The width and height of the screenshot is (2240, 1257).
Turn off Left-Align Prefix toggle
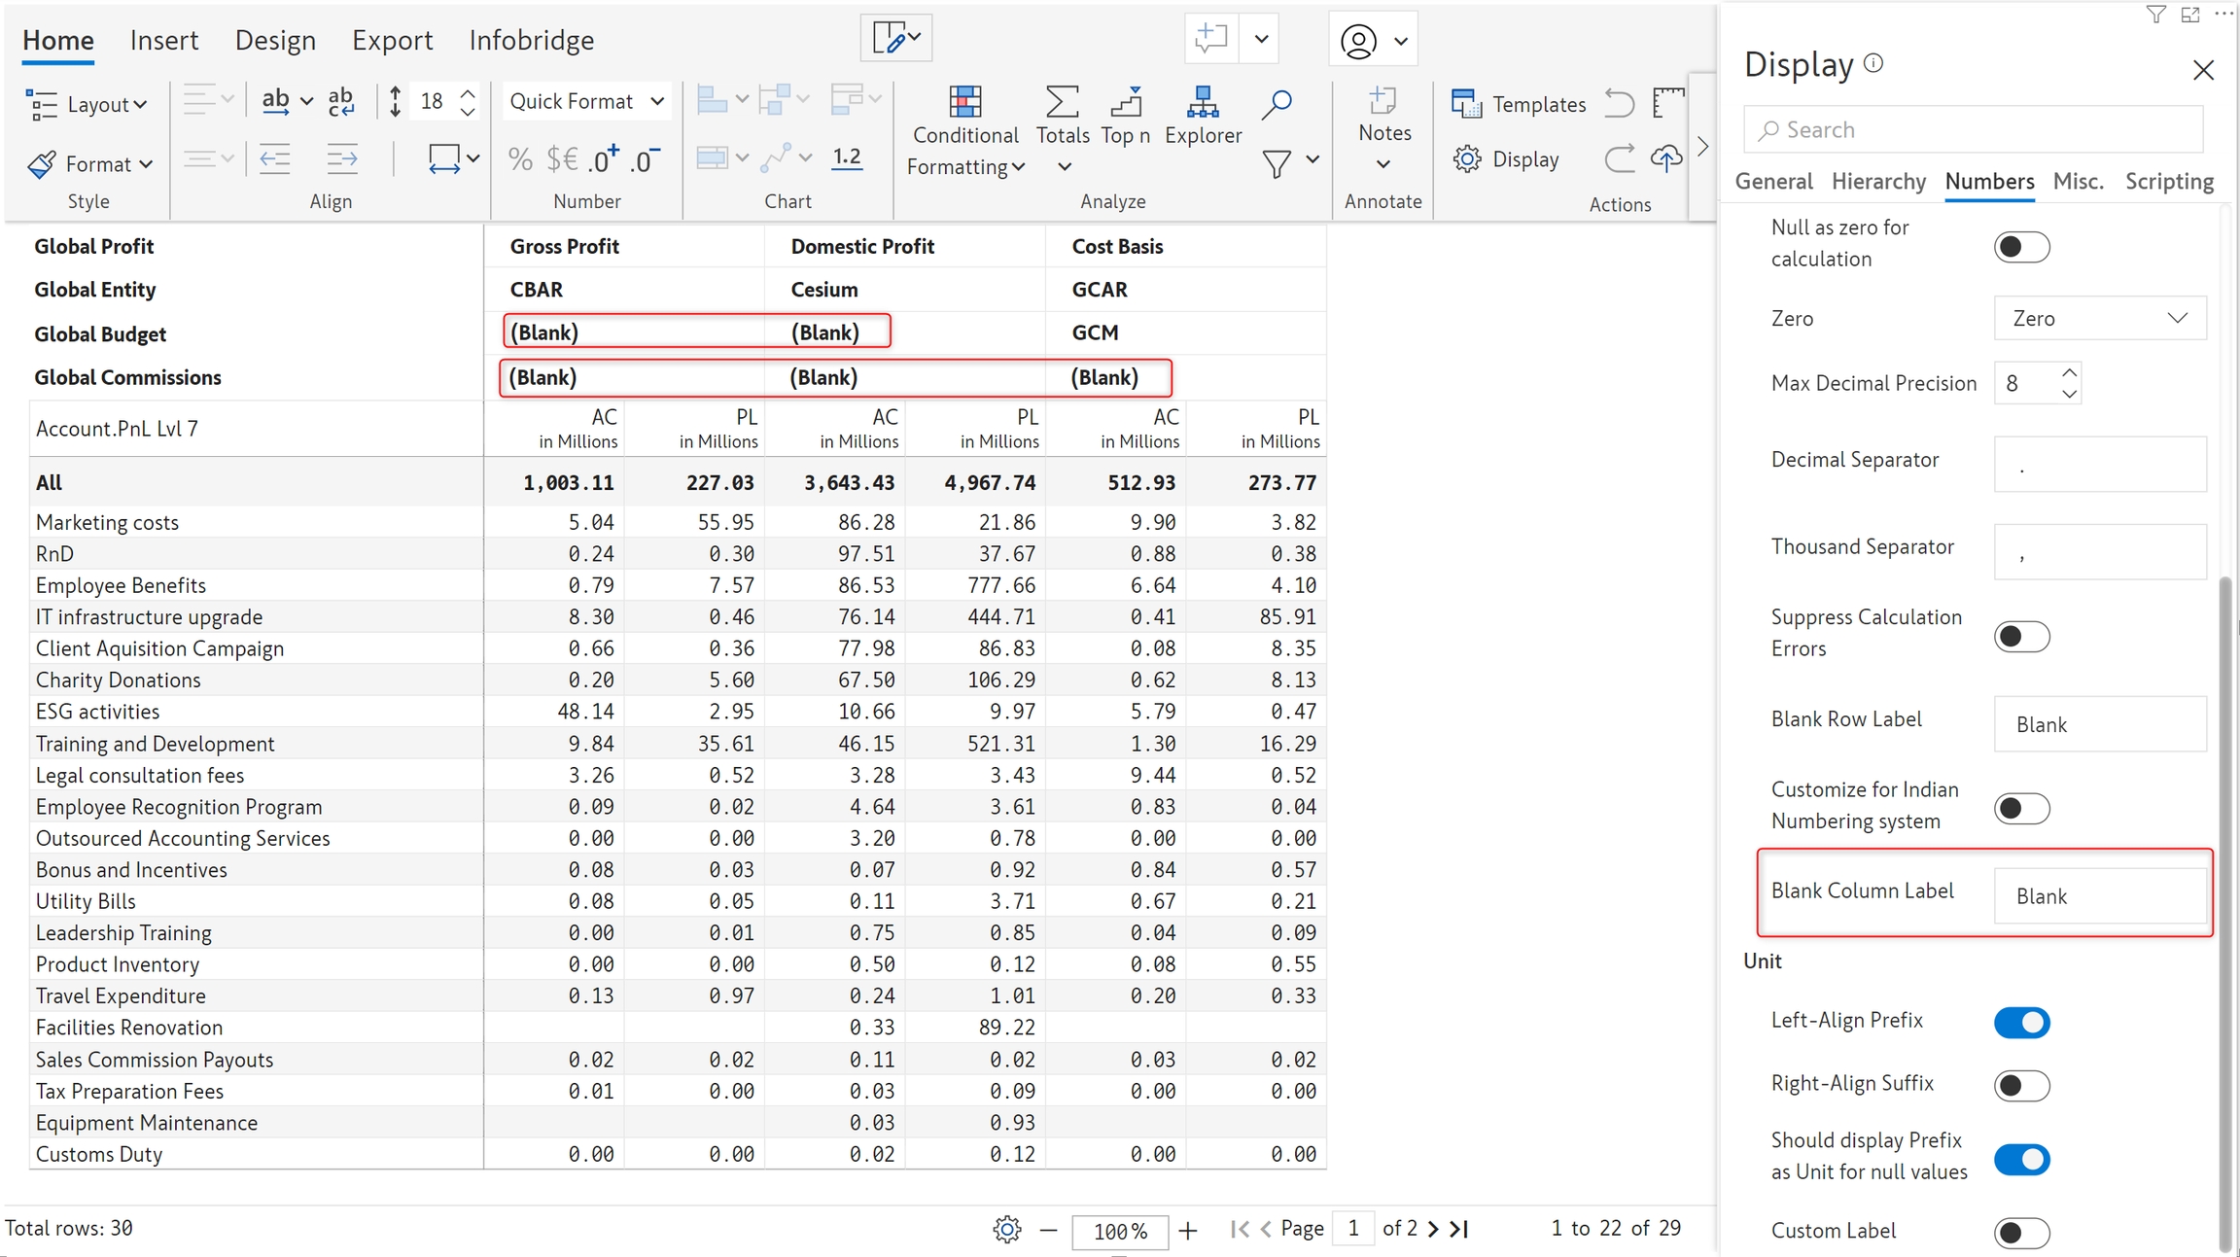(2021, 1022)
